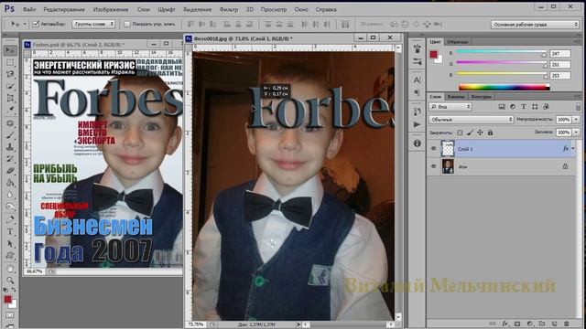Select the Eraser tool
The width and height of the screenshot is (586, 329).
pos(10,171)
